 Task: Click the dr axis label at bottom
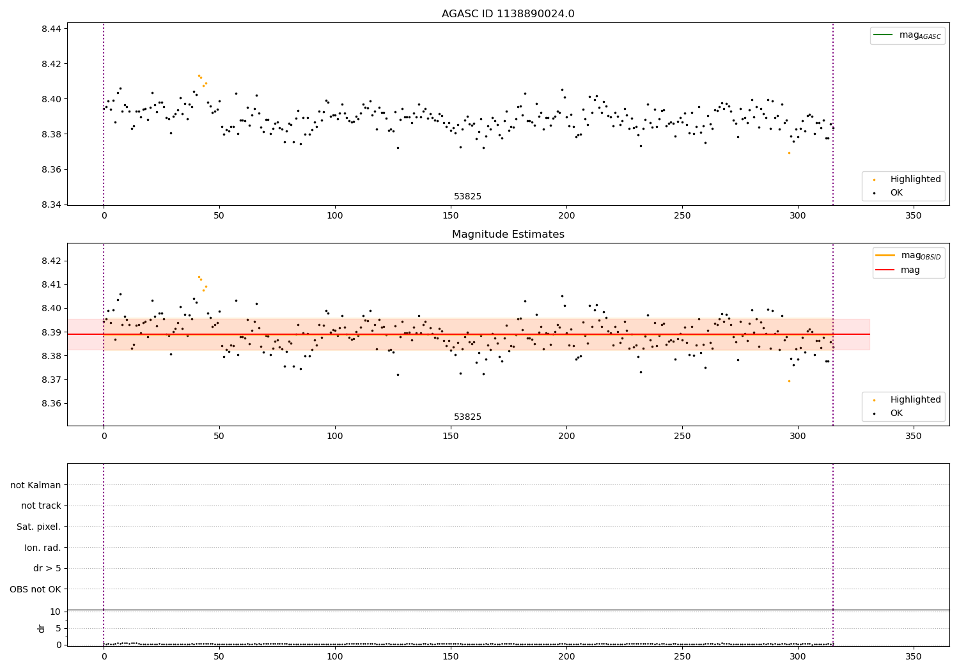pos(42,628)
